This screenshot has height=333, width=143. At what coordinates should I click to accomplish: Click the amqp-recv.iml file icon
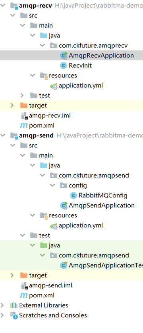pyautogui.click(x=25, y=116)
